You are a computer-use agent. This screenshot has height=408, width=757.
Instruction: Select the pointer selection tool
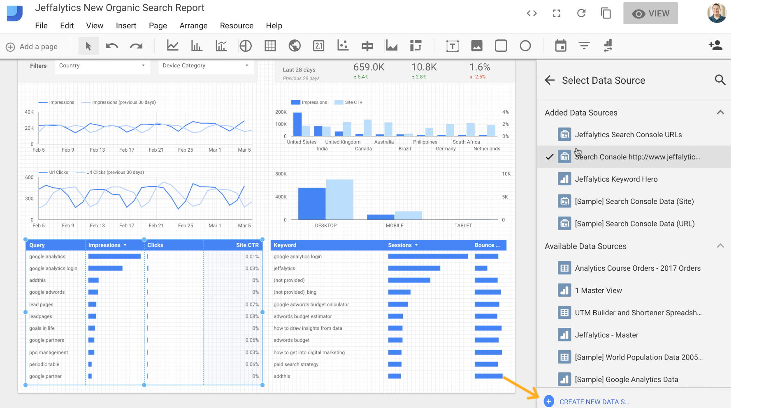click(x=88, y=46)
